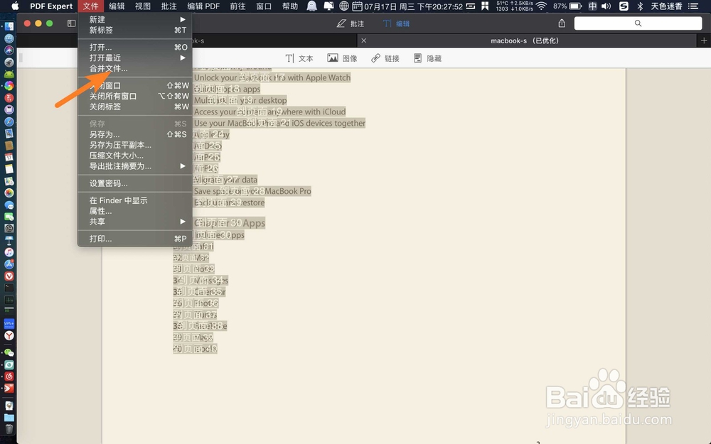The image size is (711, 444).
Task: Open the PDF Expert application menu
Action: (x=51, y=6)
